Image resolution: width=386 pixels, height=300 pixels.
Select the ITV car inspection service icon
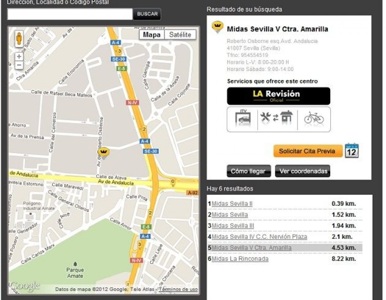243,118
